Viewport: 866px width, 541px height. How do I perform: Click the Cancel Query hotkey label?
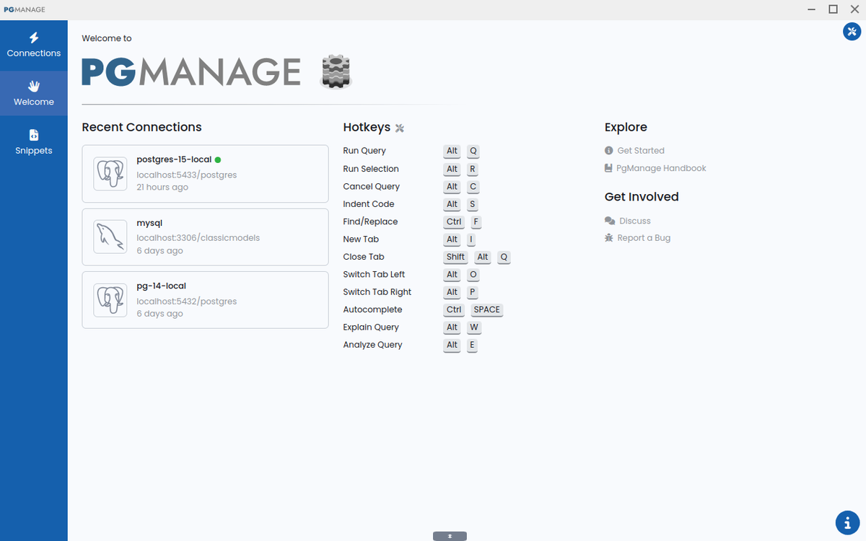(371, 186)
